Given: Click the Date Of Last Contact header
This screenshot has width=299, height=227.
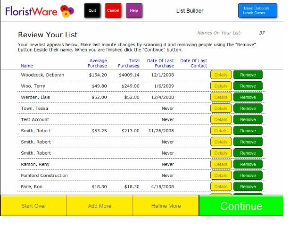Looking at the screenshot, I should tap(193, 63).
